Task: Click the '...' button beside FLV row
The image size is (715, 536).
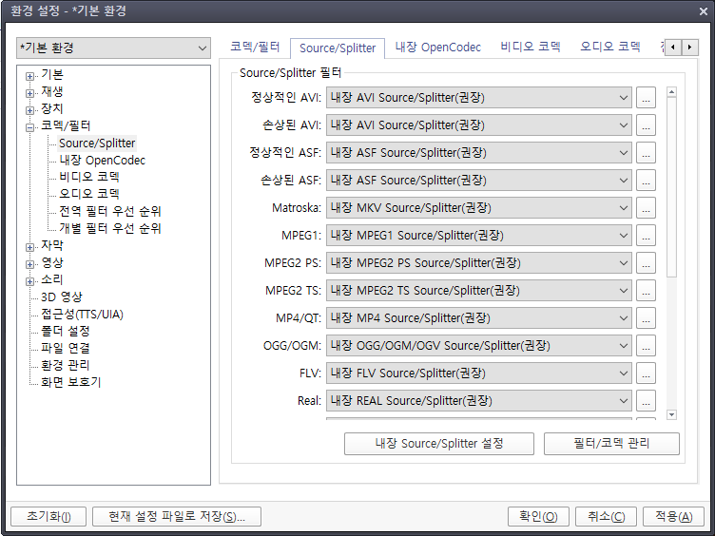Action: [x=646, y=373]
